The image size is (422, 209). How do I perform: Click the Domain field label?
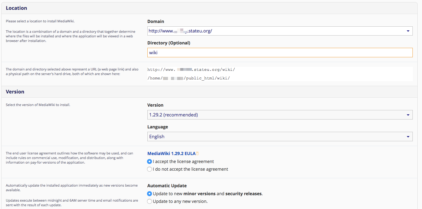click(156, 21)
